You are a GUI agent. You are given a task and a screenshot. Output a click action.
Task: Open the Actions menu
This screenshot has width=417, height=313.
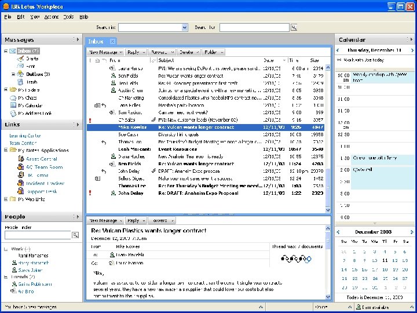[51, 17]
